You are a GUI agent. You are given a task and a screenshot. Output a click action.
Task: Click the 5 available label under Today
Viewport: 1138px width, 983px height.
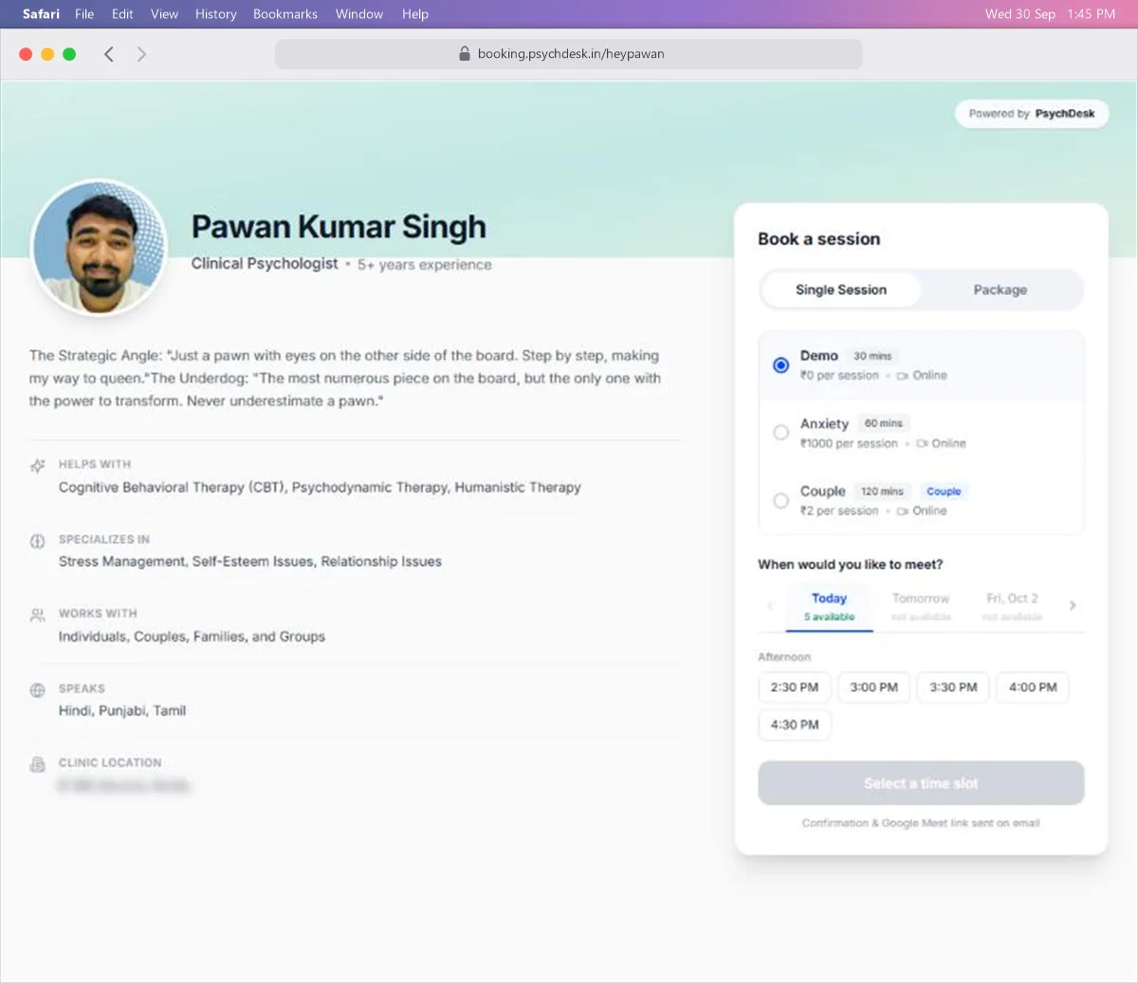point(829,617)
